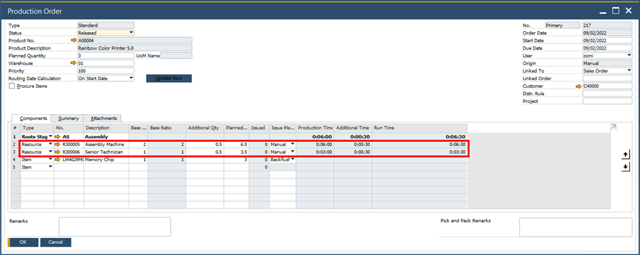This screenshot has width=640, height=255.
Task: Select the Additional Qty column header
Action: 205,128
